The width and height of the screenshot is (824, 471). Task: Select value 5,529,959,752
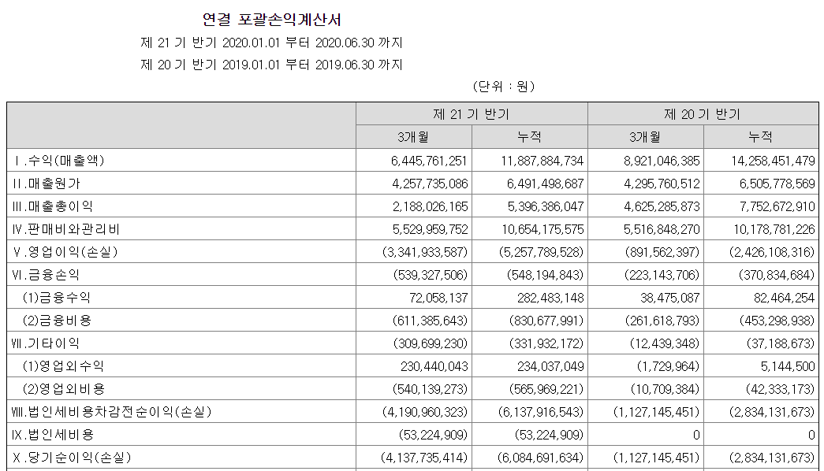[430, 229]
